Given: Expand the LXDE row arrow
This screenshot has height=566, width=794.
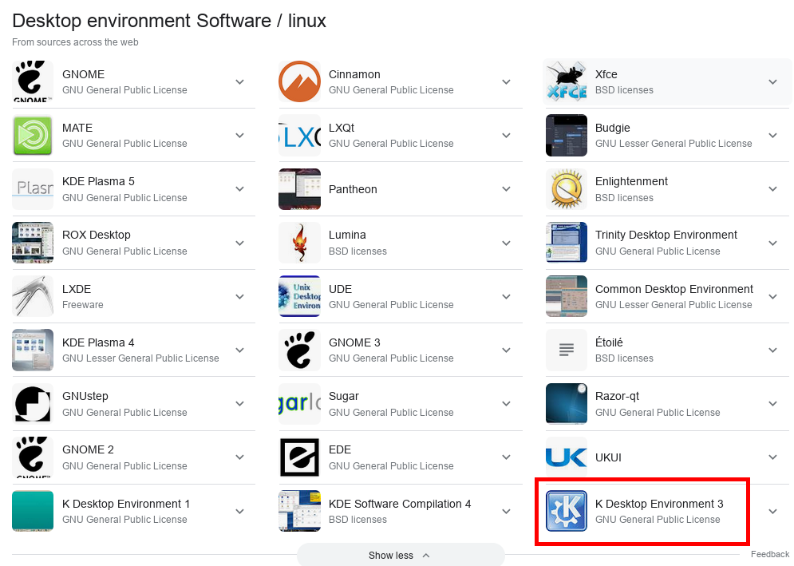Looking at the screenshot, I should click(x=240, y=297).
